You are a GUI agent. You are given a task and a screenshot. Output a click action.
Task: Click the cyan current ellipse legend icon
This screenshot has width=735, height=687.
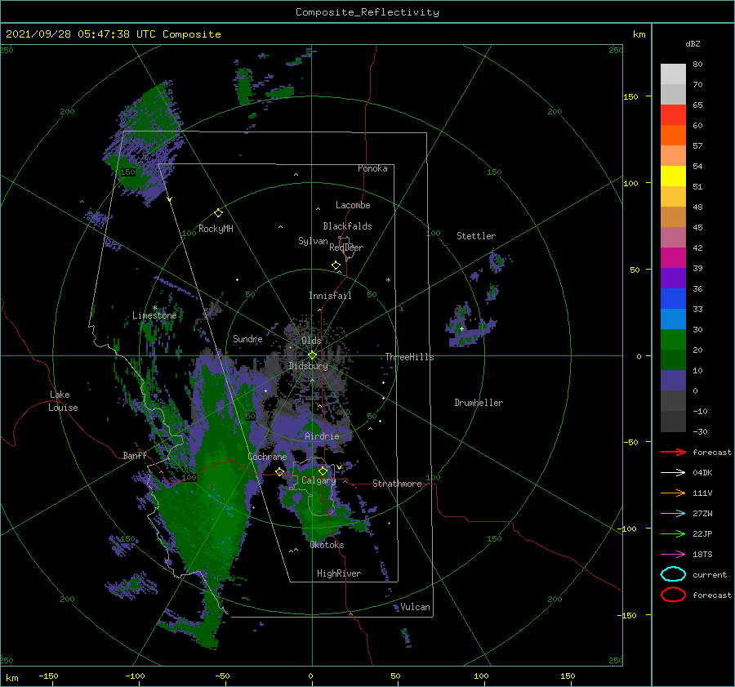673,574
